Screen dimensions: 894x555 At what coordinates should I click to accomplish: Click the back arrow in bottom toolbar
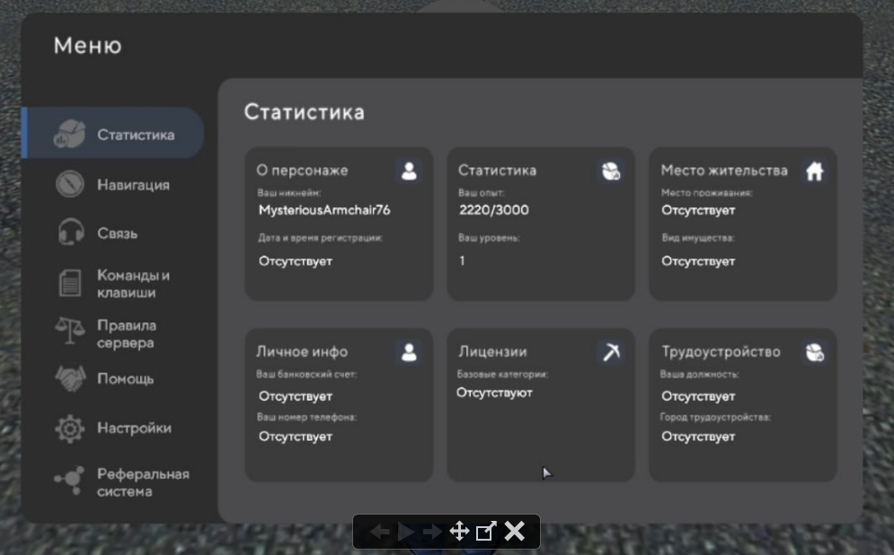[380, 532]
